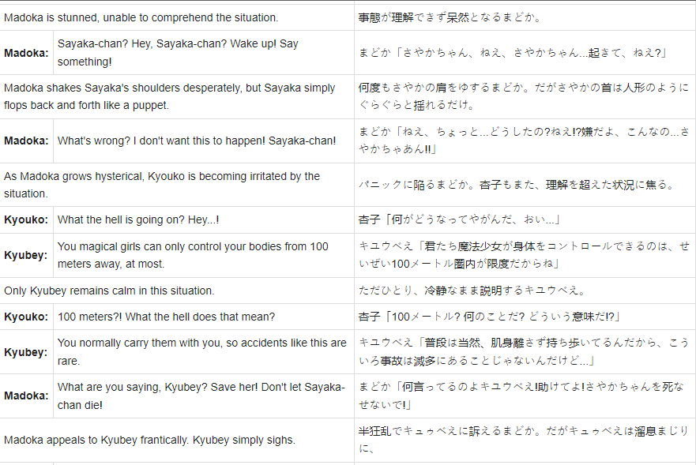Select the Japanese line starting with 半狂乱でキュゥべえに
The height and width of the screenshot is (465, 696).
pos(523,440)
